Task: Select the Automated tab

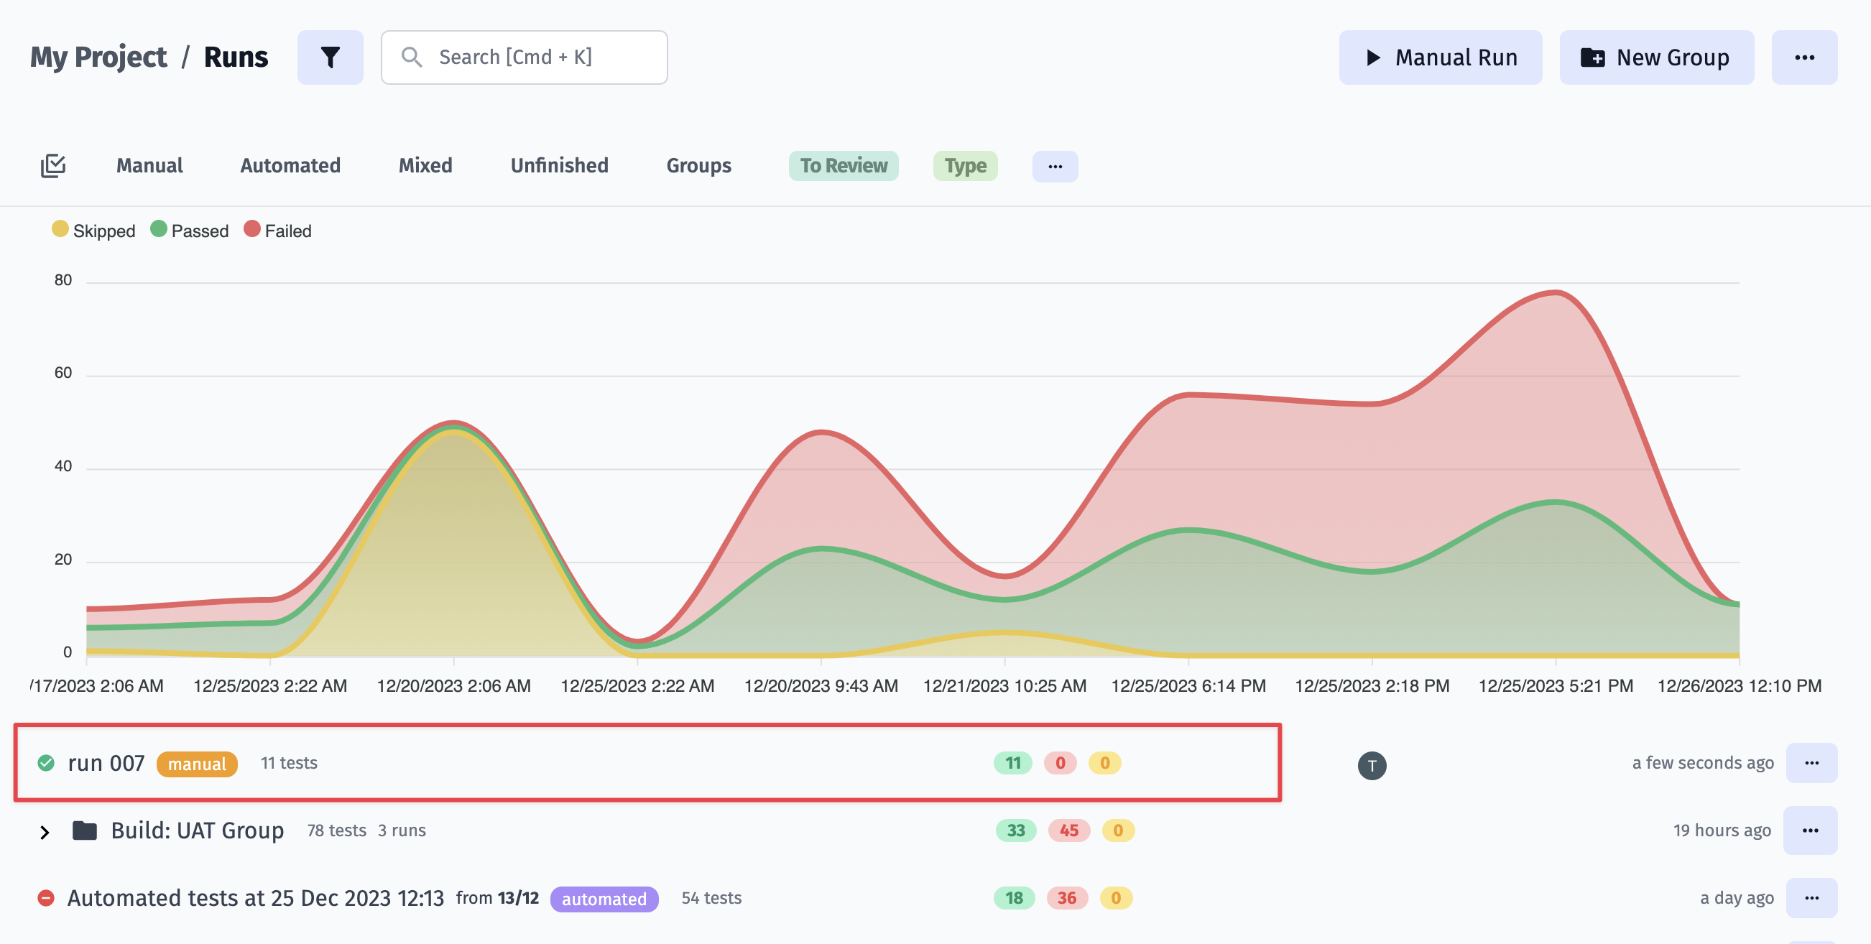Action: coord(289,165)
